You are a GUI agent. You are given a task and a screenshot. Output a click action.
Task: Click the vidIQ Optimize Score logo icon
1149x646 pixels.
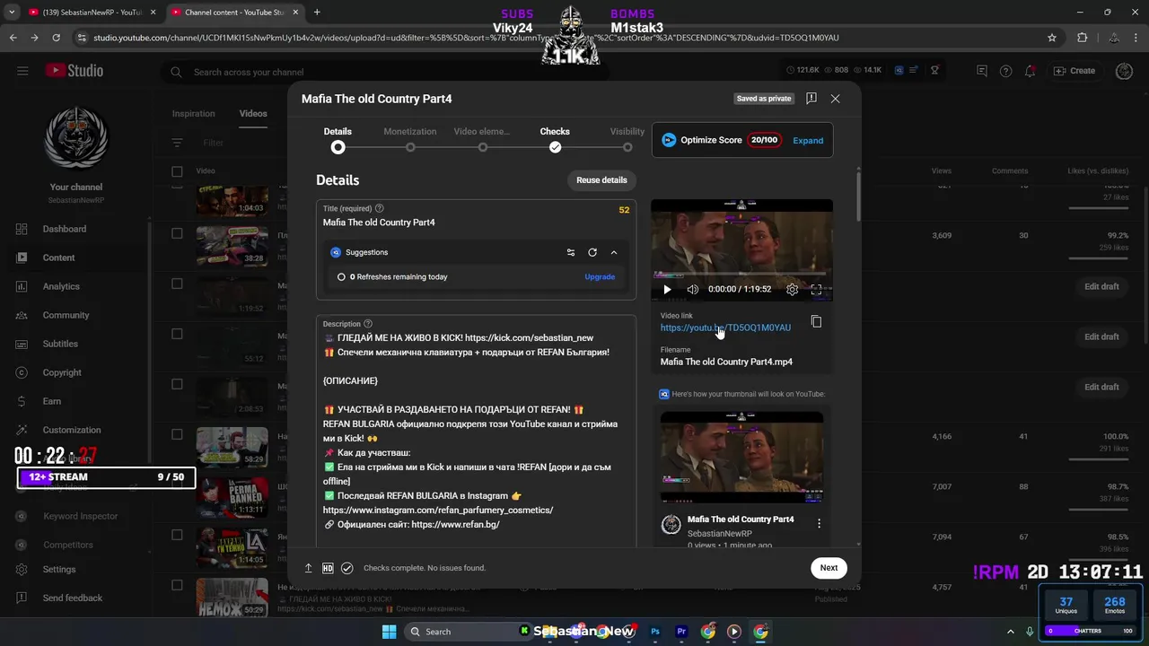pos(669,140)
